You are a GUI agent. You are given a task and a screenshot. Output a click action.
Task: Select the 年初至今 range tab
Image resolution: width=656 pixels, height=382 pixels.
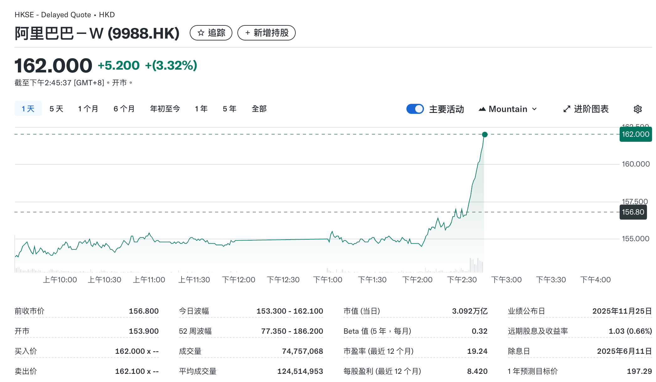165,109
